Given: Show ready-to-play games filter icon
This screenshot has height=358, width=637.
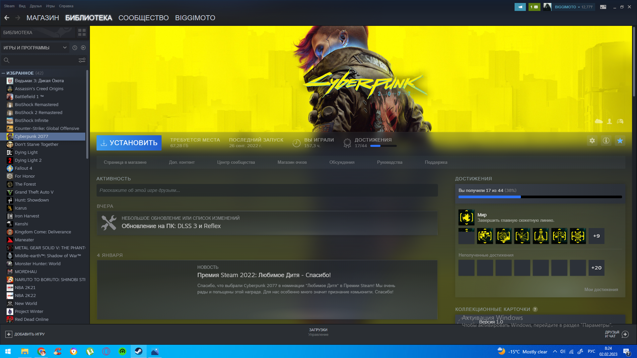Looking at the screenshot, I should (83, 48).
